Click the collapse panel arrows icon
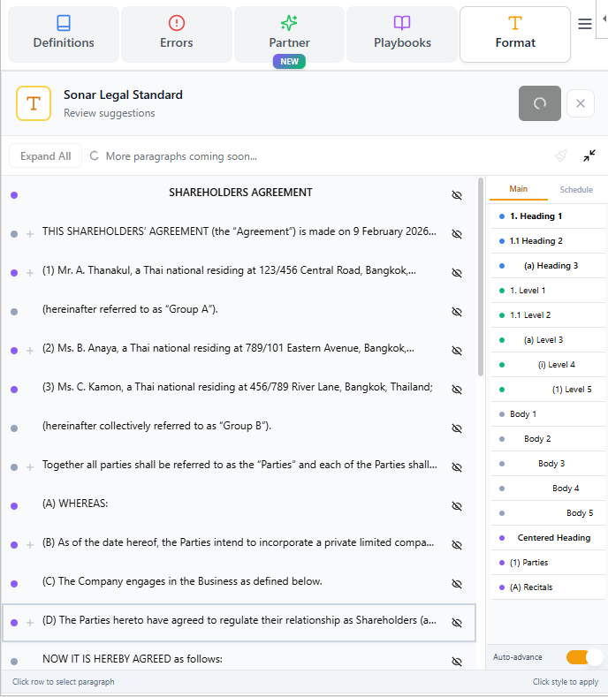Image resolution: width=608 pixels, height=697 pixels. click(589, 156)
